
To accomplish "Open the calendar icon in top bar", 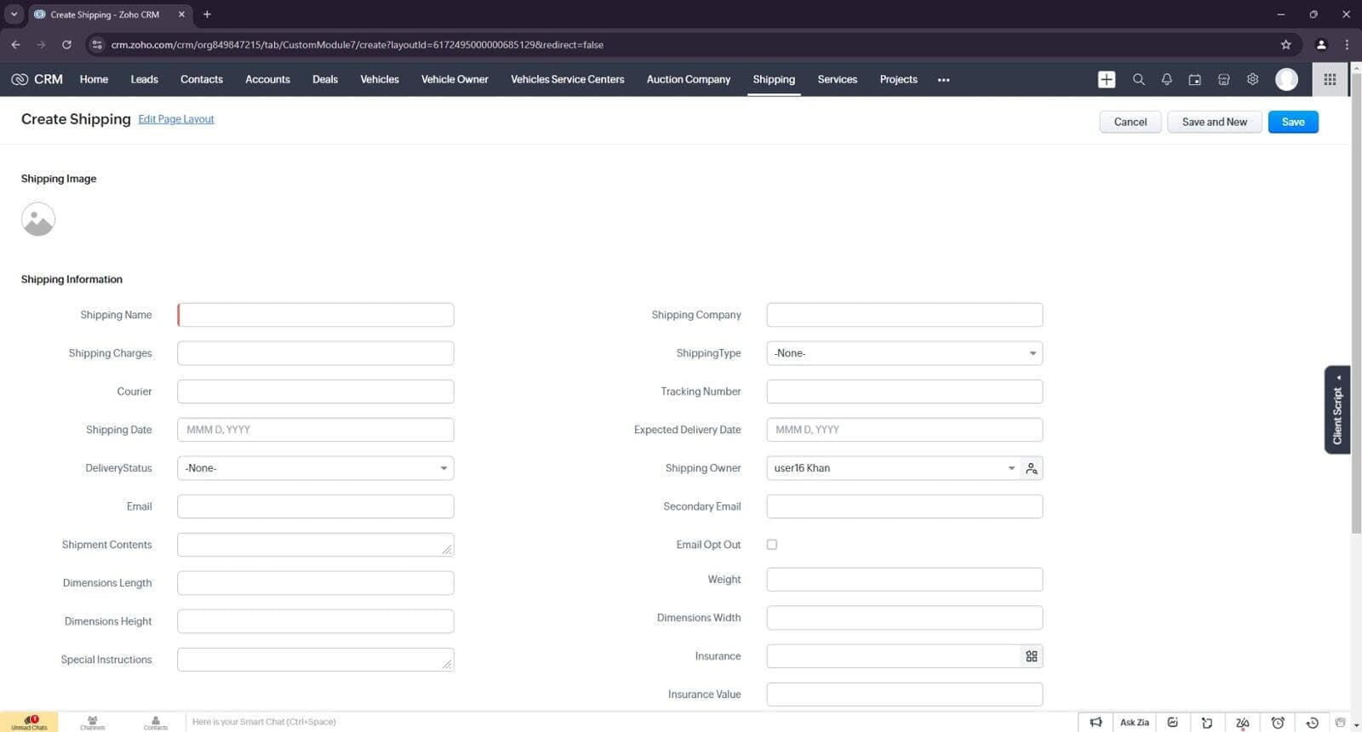I will pos(1195,79).
